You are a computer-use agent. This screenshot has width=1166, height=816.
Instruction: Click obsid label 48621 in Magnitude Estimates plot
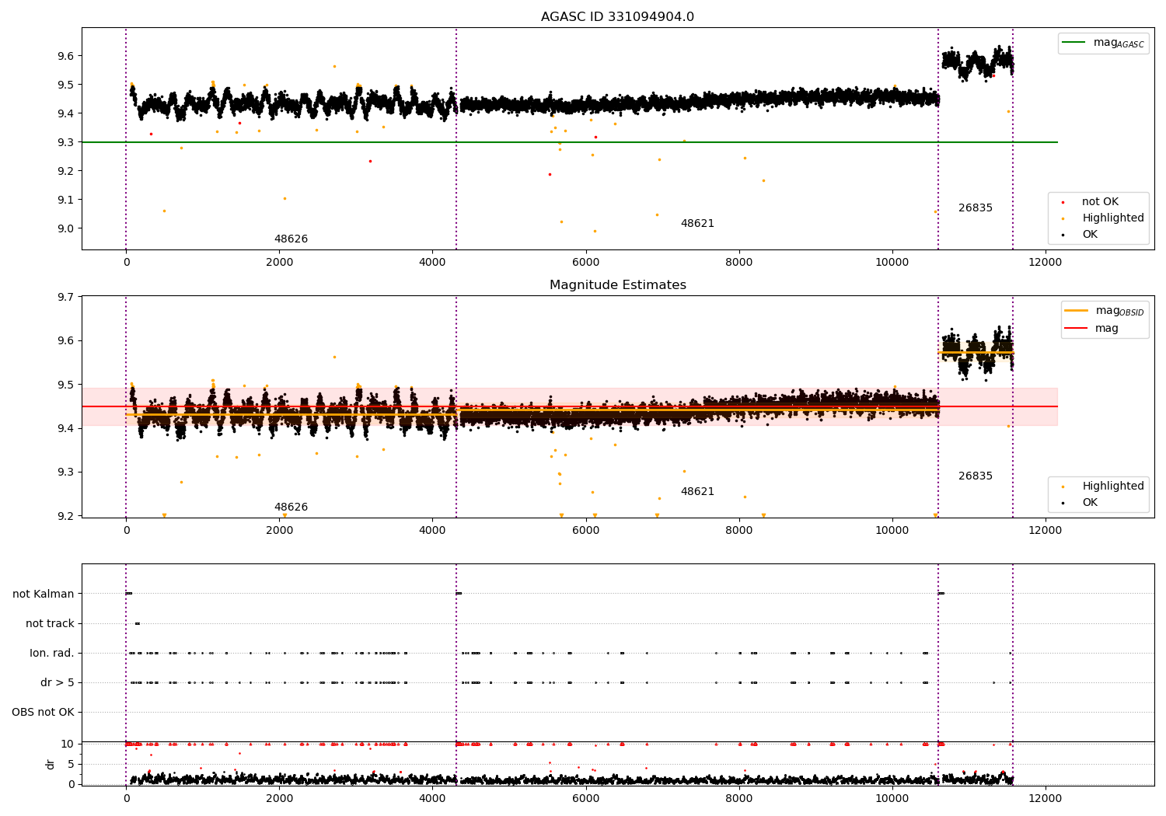697,492
